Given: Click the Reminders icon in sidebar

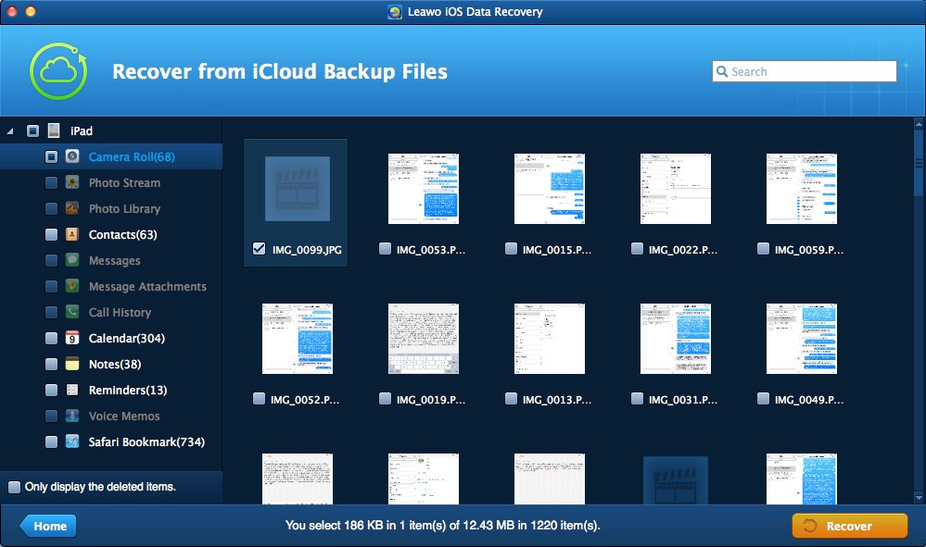Looking at the screenshot, I should [72, 391].
